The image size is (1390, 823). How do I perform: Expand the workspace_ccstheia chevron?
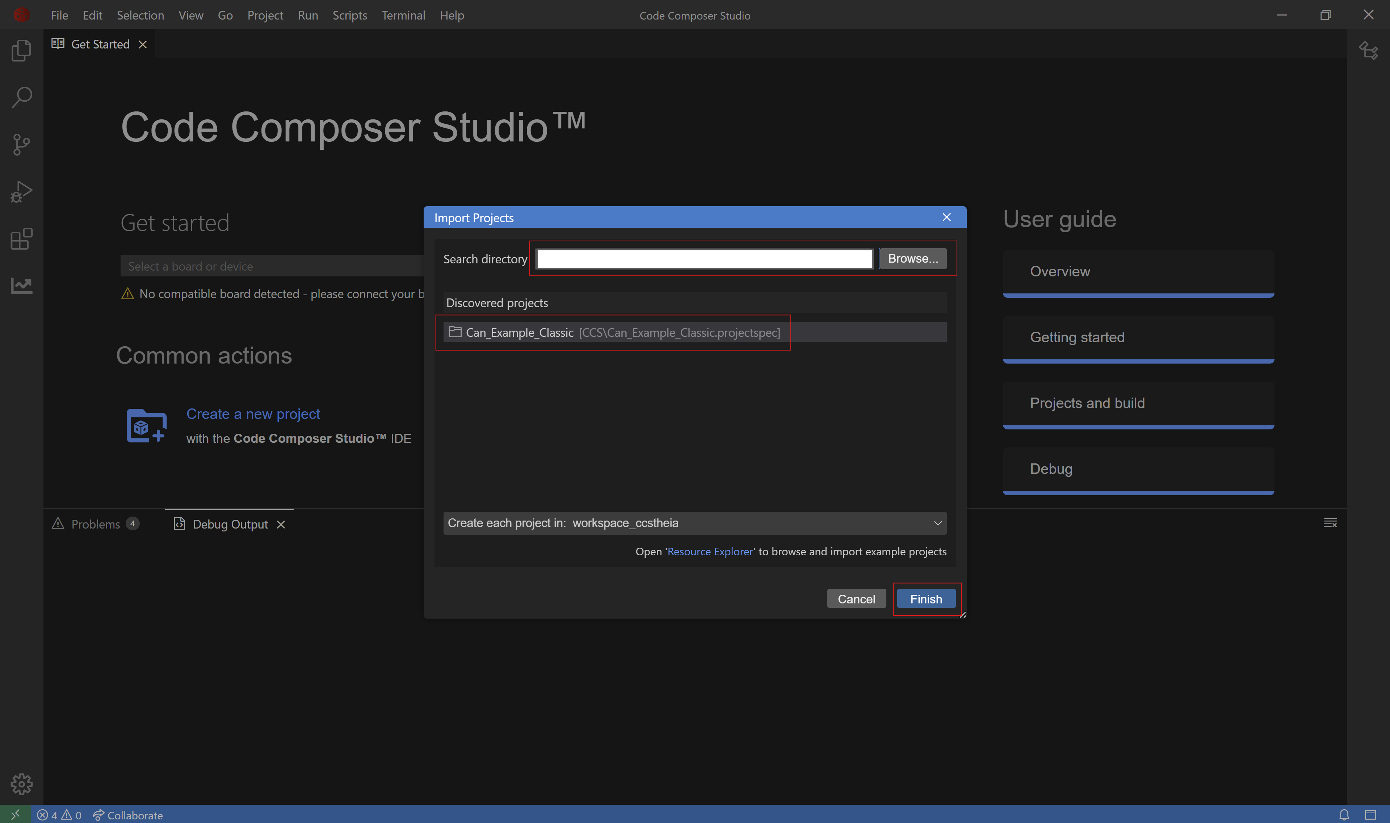[937, 522]
